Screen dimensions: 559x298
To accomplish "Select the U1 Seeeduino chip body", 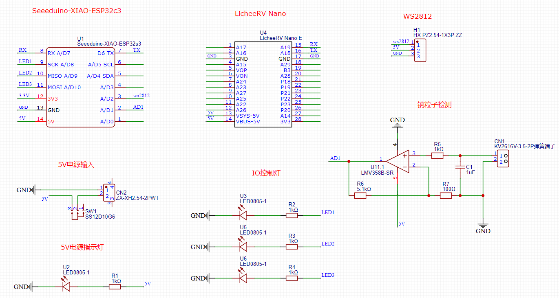I will 80,87.
